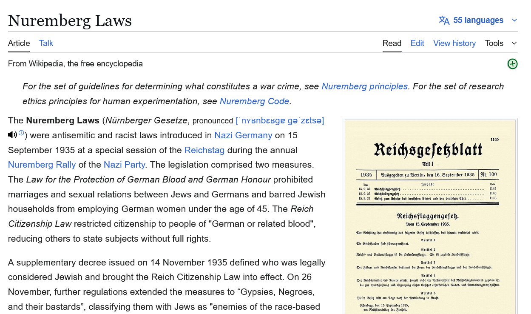Viewport: 531px width, 314px height.
Task: Expand the 55 languages dropdown arrow
Action: click(x=514, y=20)
